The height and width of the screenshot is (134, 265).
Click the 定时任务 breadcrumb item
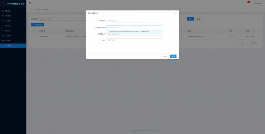click(38, 10)
